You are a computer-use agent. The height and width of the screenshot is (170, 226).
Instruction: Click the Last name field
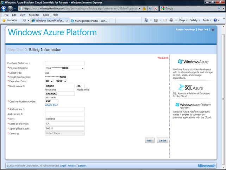coord(60,93)
